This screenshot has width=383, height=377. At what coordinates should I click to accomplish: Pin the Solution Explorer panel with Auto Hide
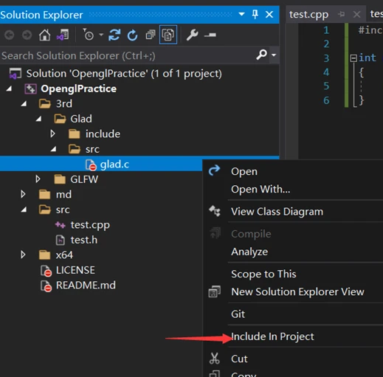coord(255,14)
